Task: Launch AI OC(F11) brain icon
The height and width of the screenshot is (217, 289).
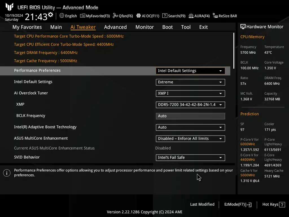Action: tap(138, 16)
